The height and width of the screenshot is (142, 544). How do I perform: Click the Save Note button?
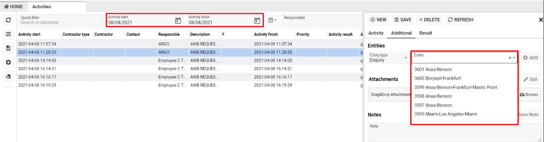pyautogui.click(x=529, y=115)
